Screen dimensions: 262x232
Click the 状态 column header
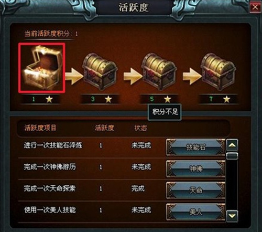click(140, 128)
